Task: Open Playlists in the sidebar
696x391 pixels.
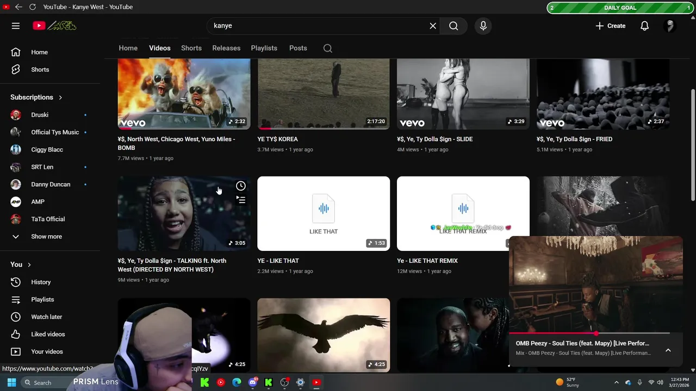Action: [50, 299]
